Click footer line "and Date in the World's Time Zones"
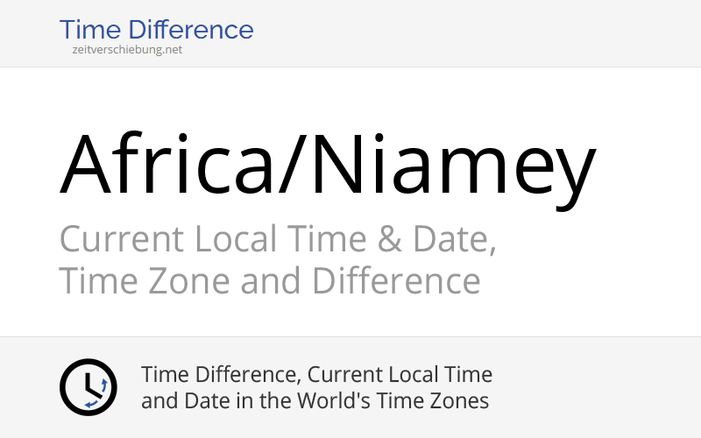Viewport: 701px width, 438px height. [315, 401]
